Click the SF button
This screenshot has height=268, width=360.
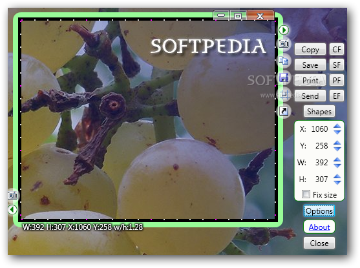(337, 65)
